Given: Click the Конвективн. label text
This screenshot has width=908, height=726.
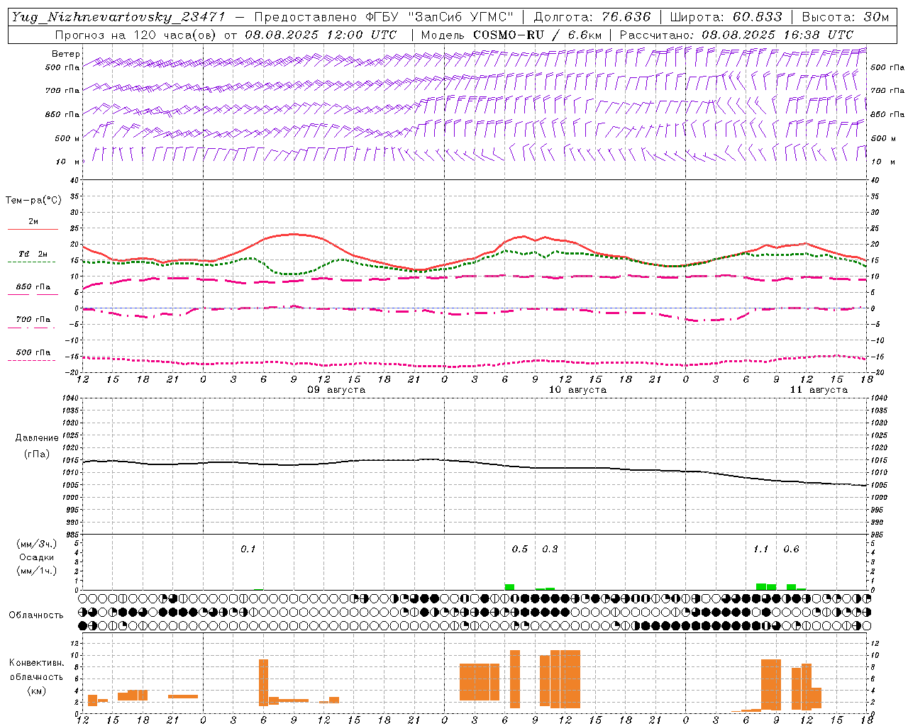Looking at the screenshot, I should point(37,663).
